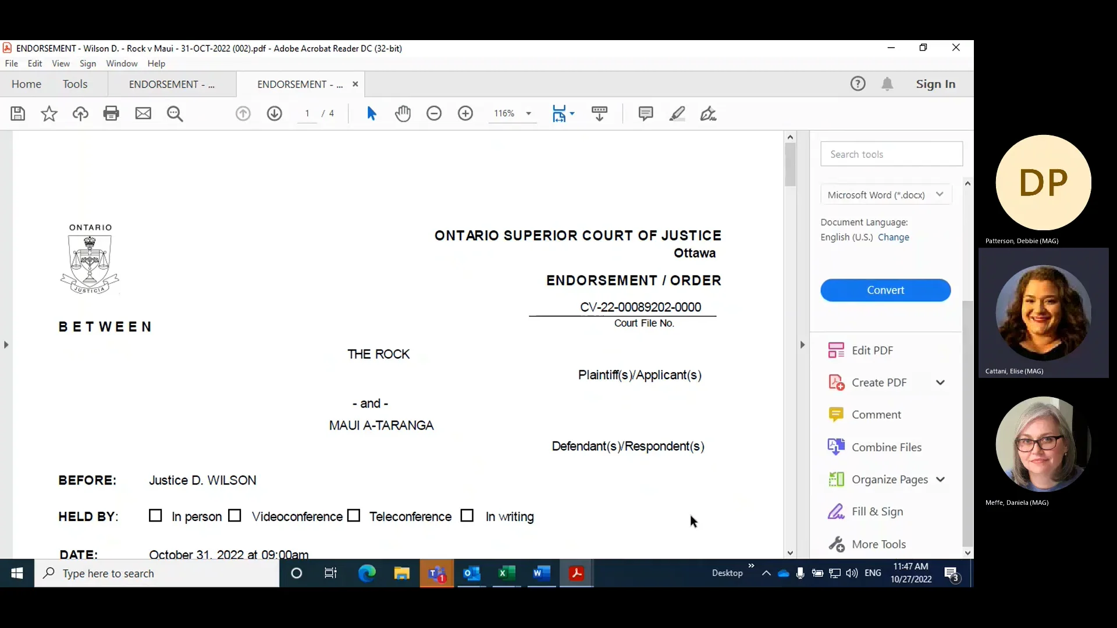Expand the Create PDF options chevron
Screen dimensions: 1117x628
940,383
